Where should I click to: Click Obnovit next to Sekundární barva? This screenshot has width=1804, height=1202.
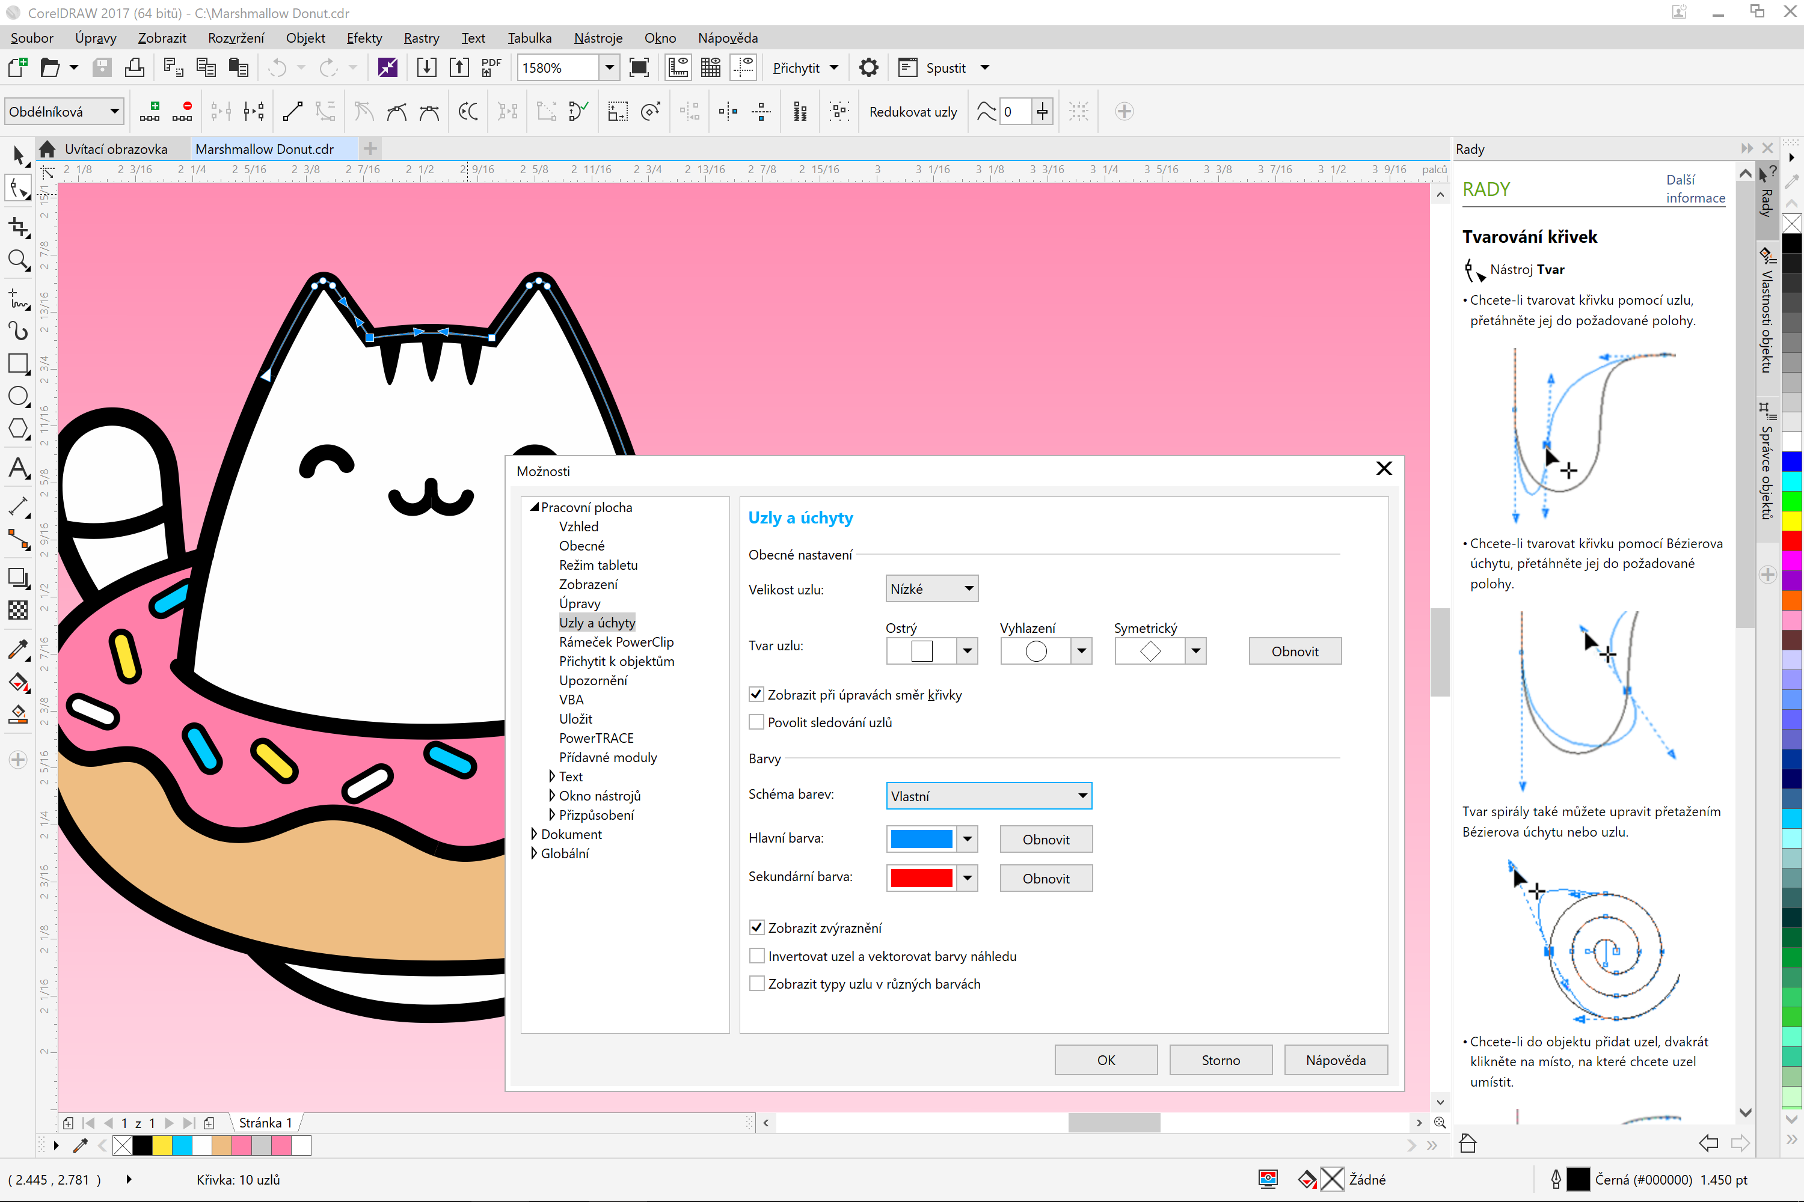click(x=1046, y=877)
